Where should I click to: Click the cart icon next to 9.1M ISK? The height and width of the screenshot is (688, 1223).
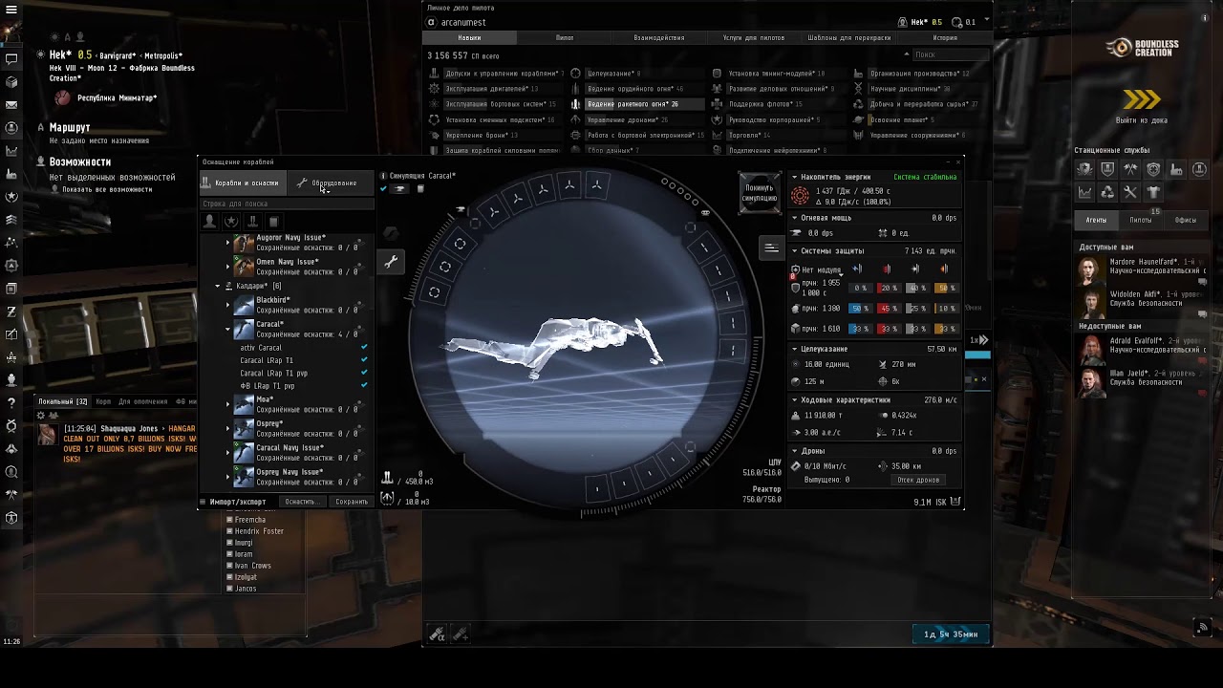coord(955,502)
